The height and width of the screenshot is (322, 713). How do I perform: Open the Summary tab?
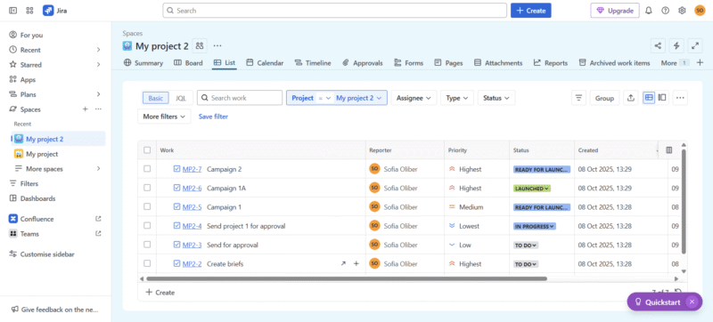(143, 63)
